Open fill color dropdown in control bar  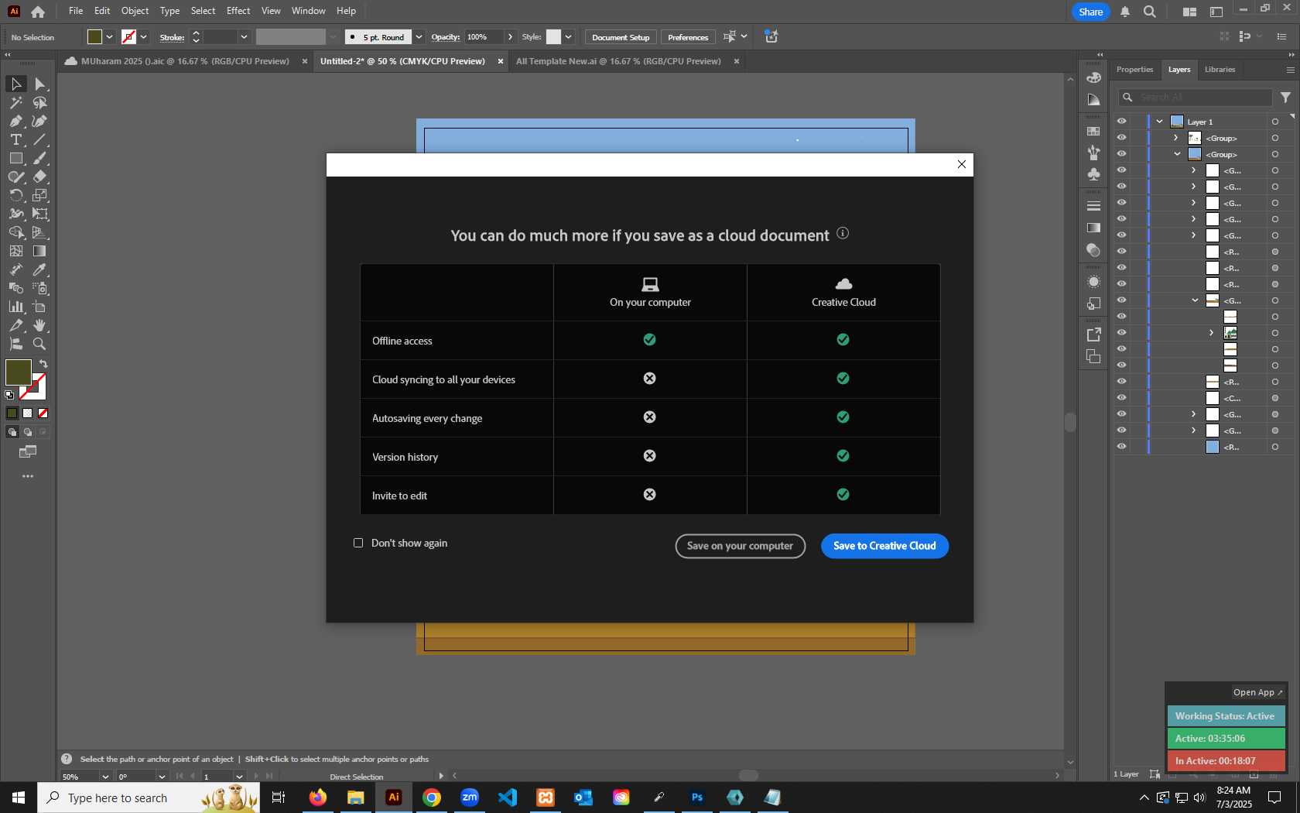pos(110,37)
